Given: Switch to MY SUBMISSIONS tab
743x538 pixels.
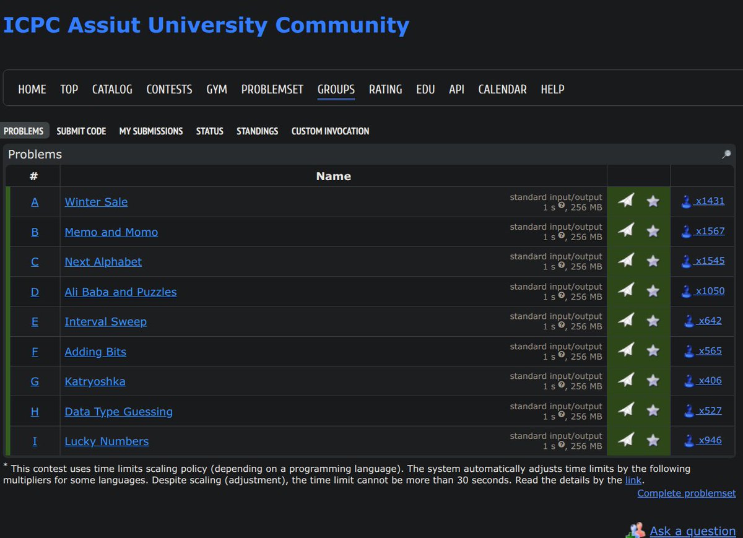Looking at the screenshot, I should [151, 131].
